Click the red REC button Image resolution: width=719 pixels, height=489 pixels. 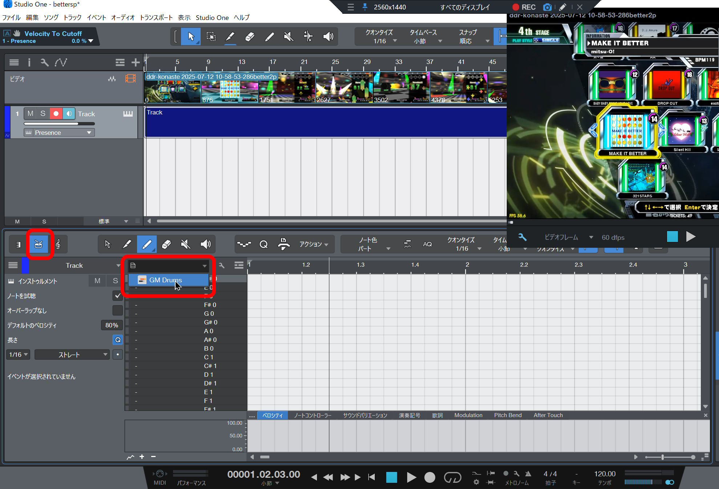(x=524, y=7)
